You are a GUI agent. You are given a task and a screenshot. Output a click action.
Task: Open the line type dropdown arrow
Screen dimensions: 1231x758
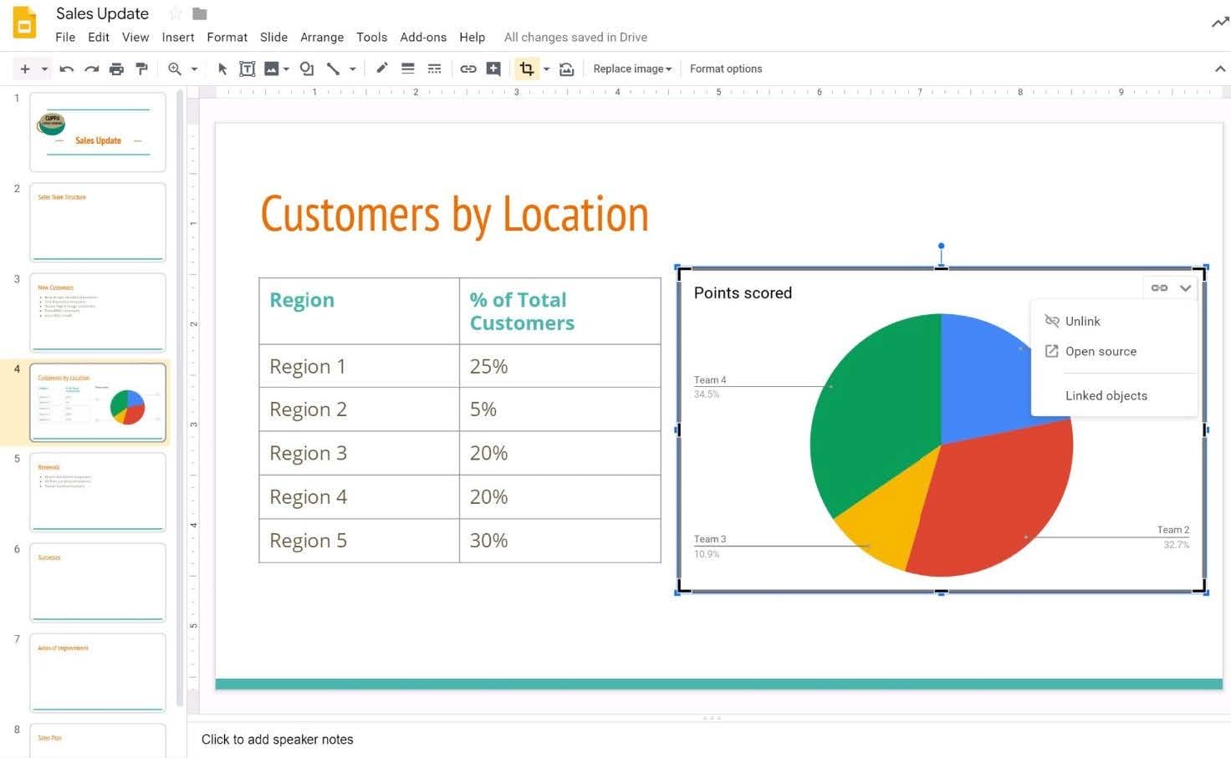[353, 69]
